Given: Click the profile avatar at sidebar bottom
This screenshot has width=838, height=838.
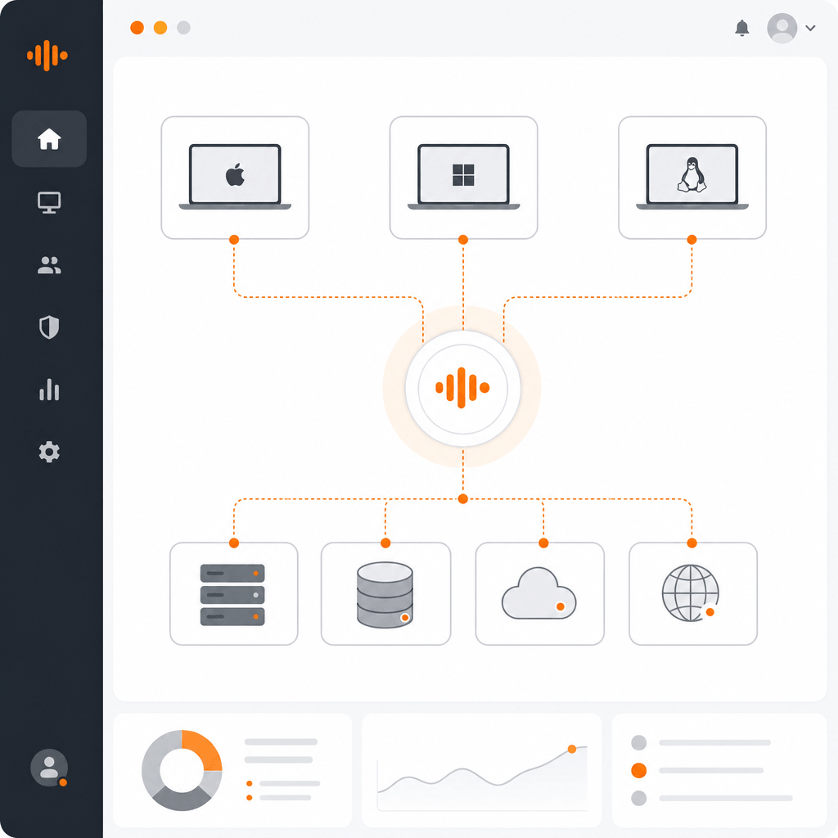Looking at the screenshot, I should [x=49, y=768].
